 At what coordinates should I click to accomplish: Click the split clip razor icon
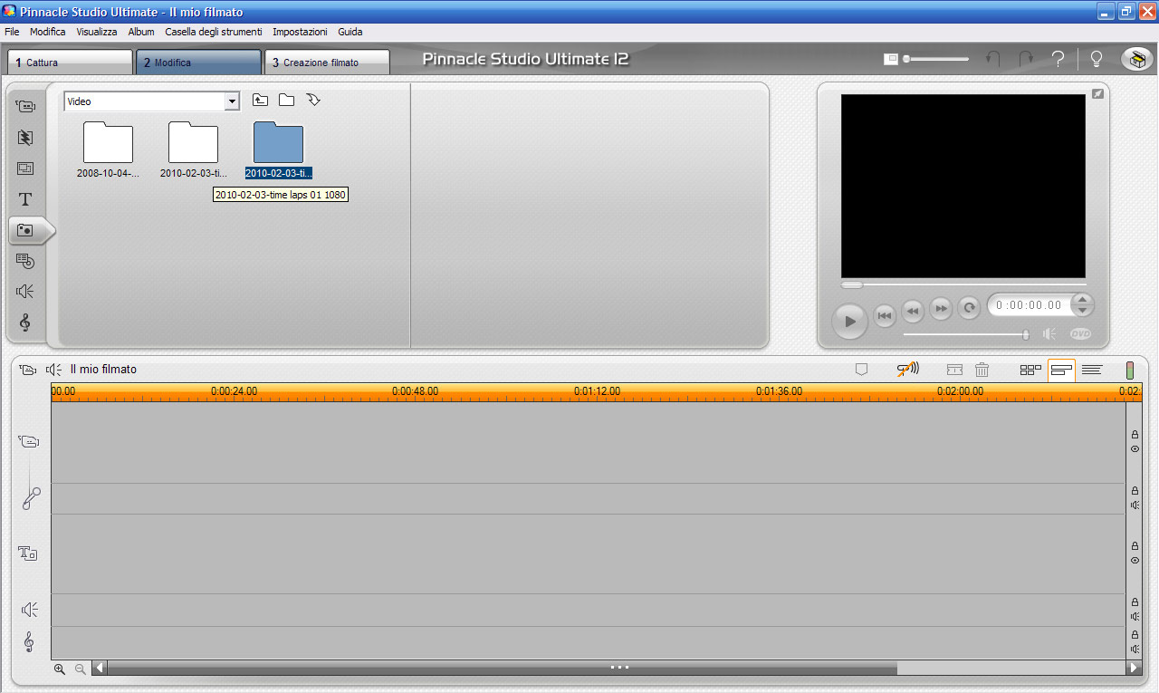[x=954, y=370]
